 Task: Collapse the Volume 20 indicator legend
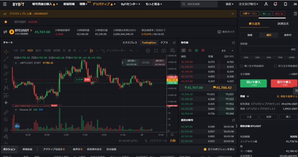[x=16, y=110]
